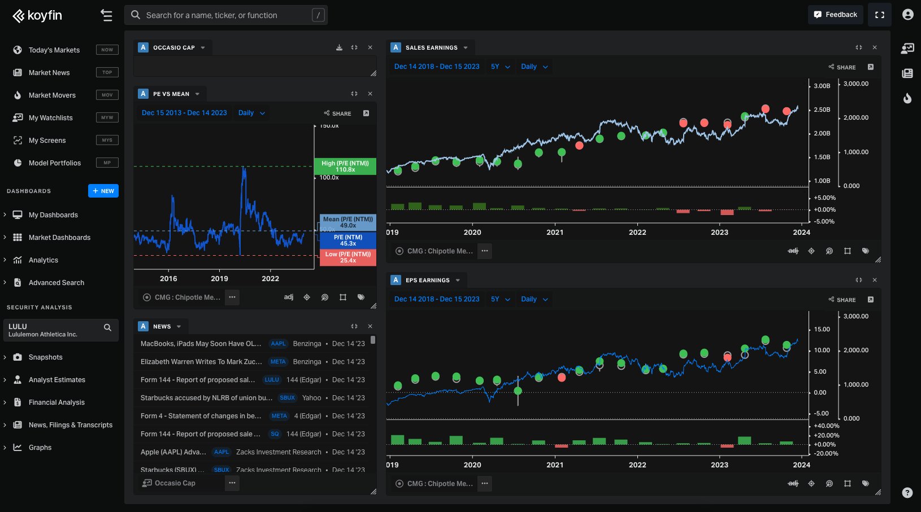Click crop icon in EPS Earnings chart
Image resolution: width=921 pixels, height=512 pixels.
[848, 483]
